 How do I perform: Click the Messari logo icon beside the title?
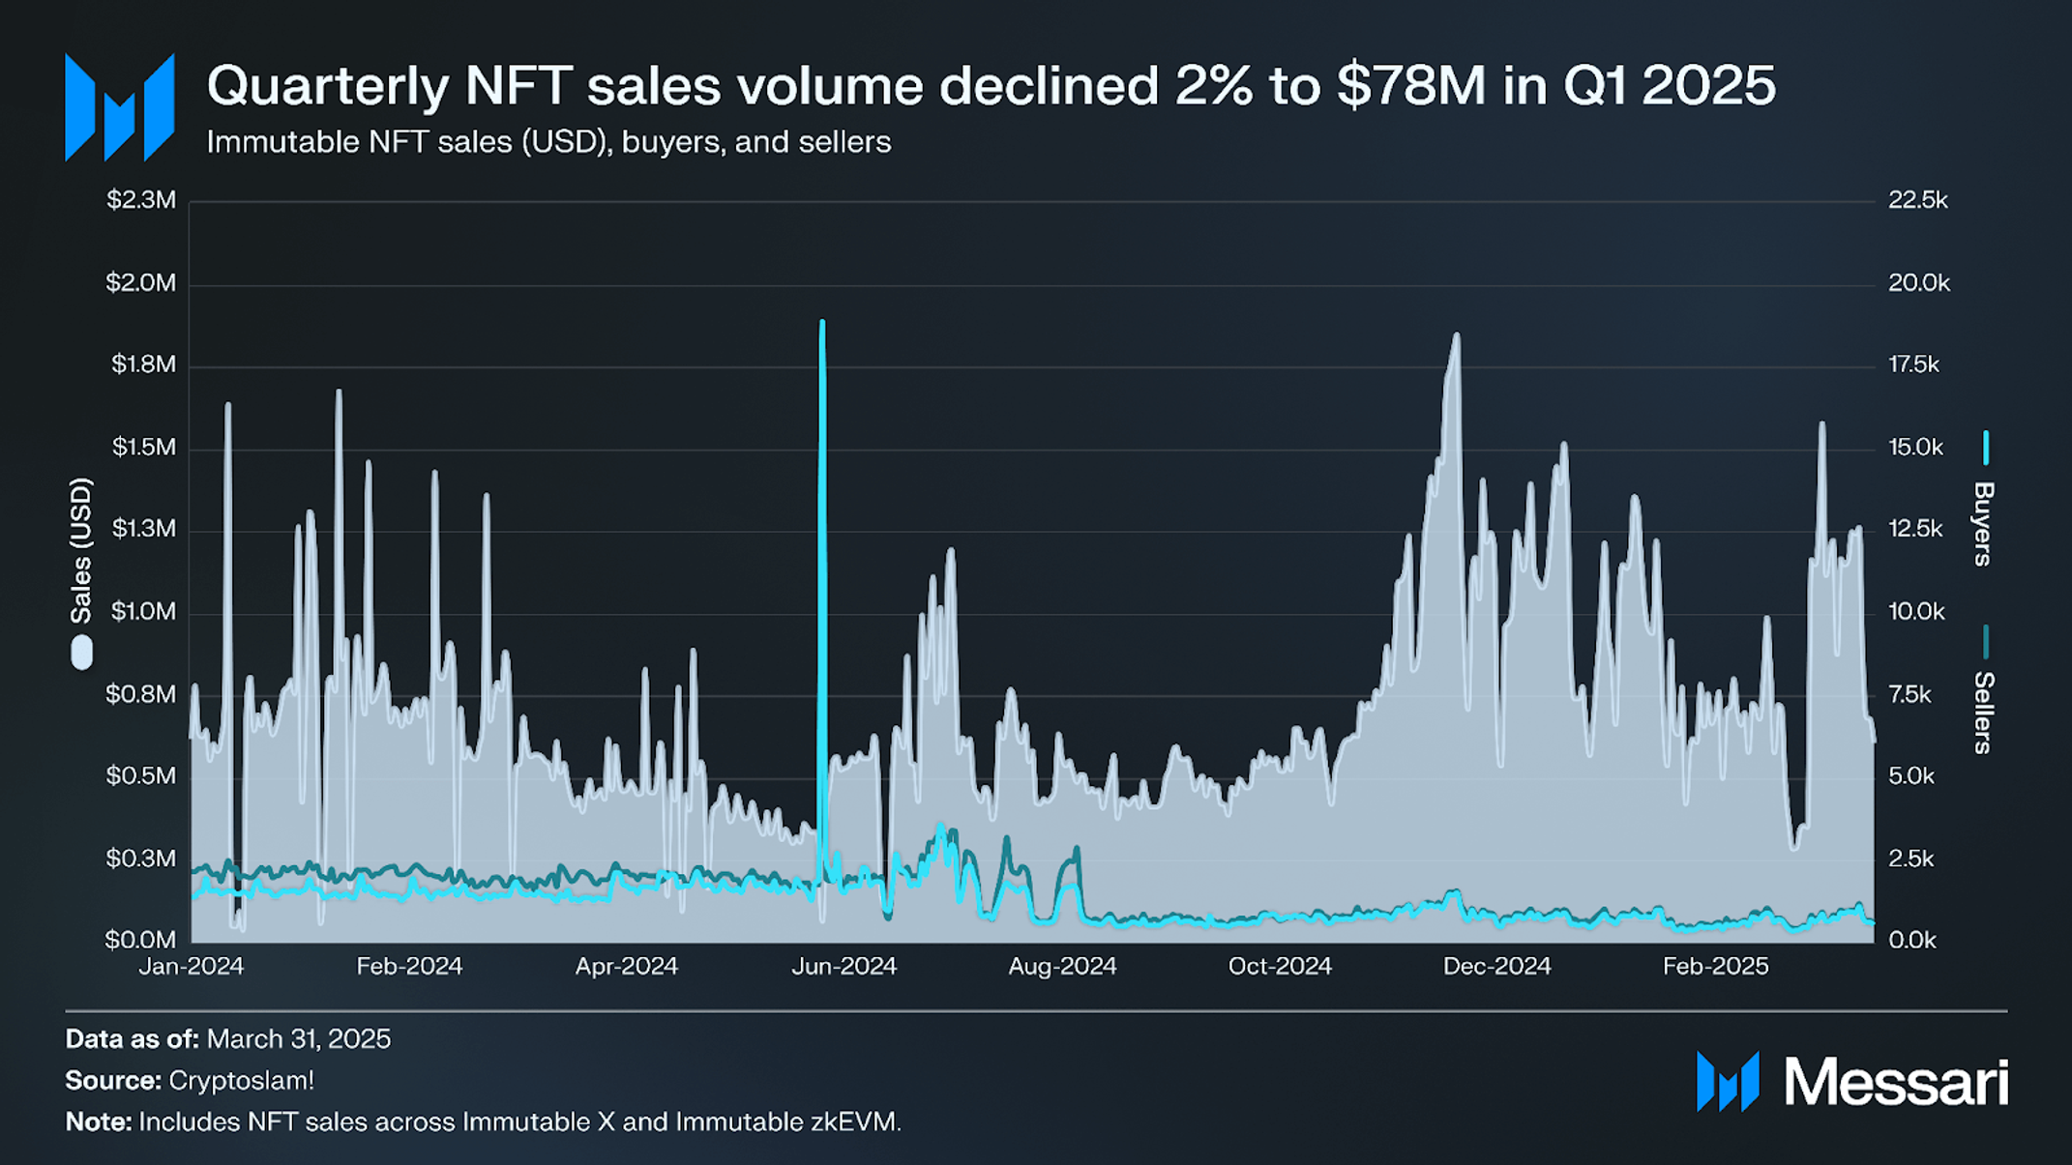120,107
